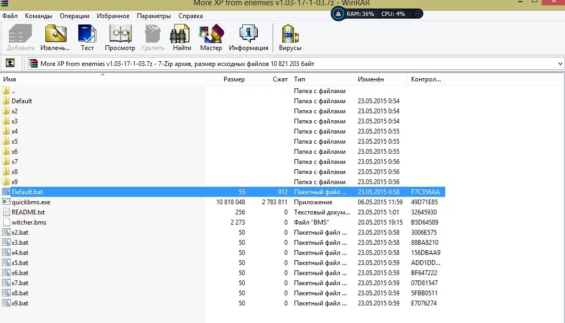Select the x4 folder row
Viewport: 565px width, 323px height.
tap(223, 131)
